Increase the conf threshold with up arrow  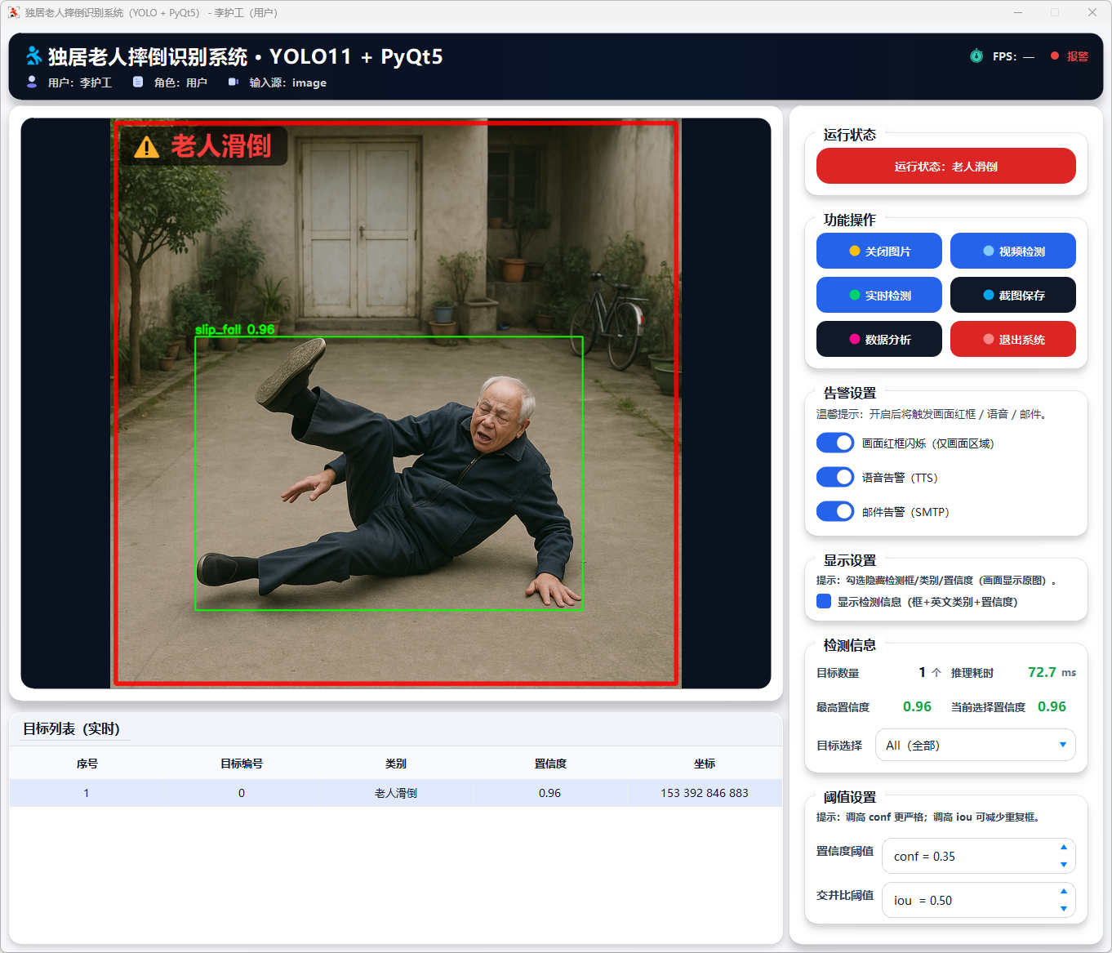pyautogui.click(x=1063, y=847)
